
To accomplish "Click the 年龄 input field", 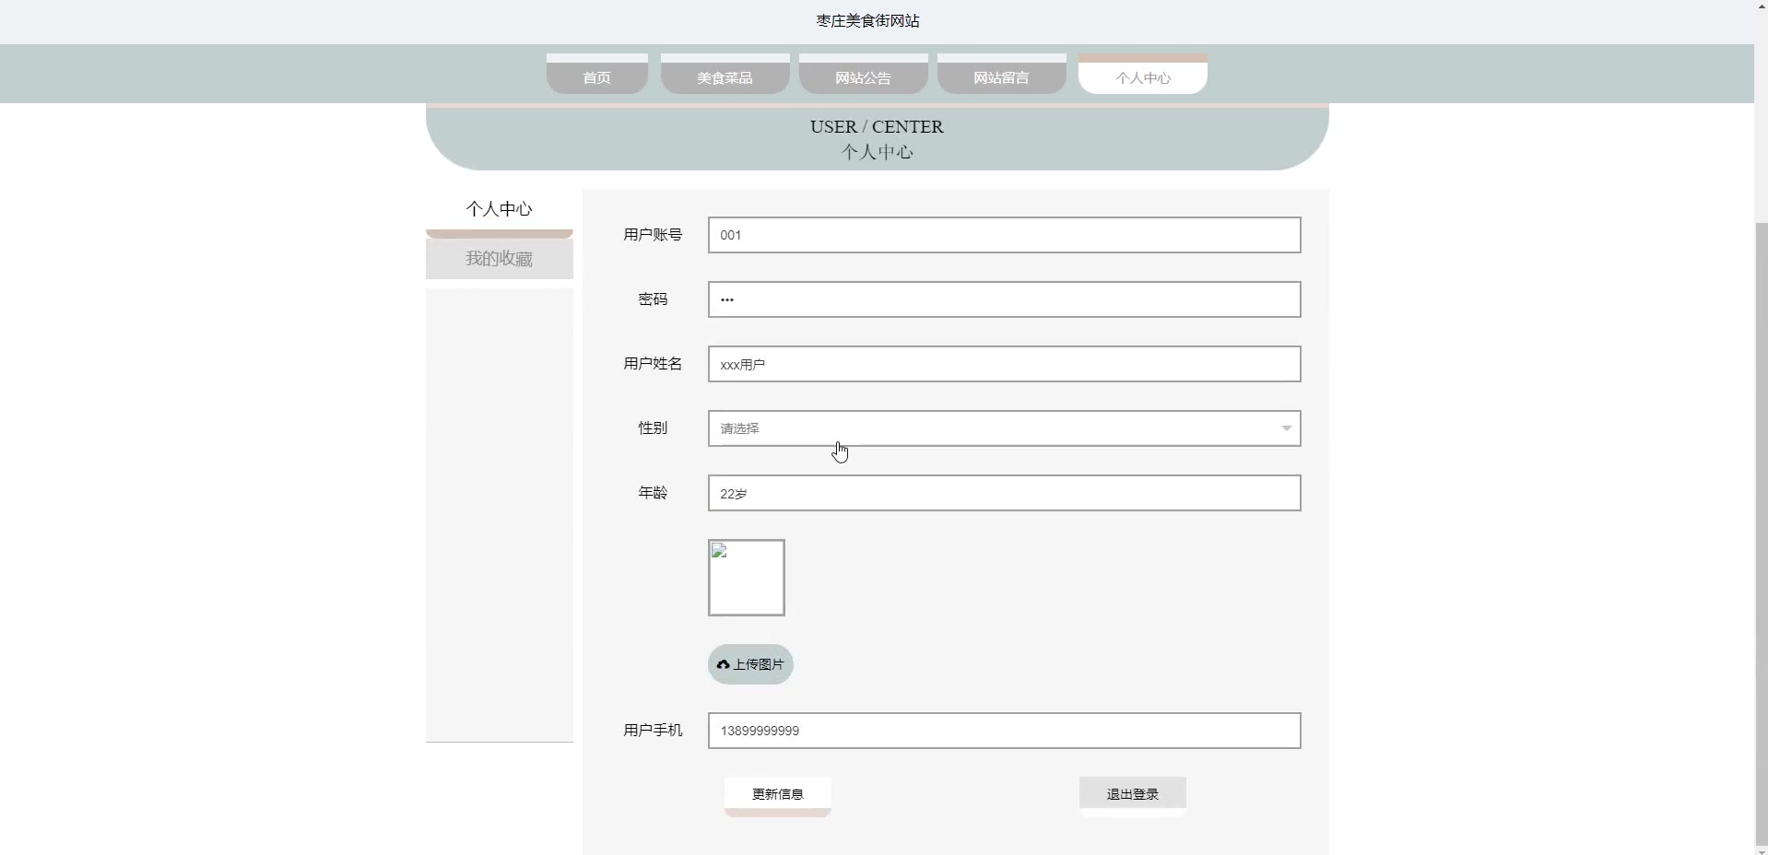I will click(1004, 493).
